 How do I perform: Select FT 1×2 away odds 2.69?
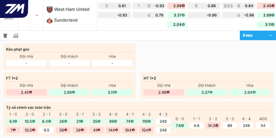point(69,92)
